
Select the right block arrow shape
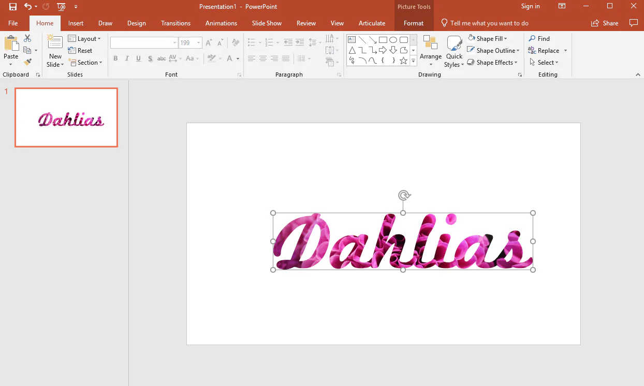(x=383, y=50)
